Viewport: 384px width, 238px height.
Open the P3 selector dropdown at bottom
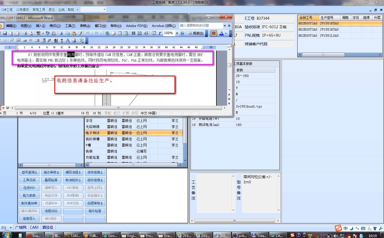[11, 228]
